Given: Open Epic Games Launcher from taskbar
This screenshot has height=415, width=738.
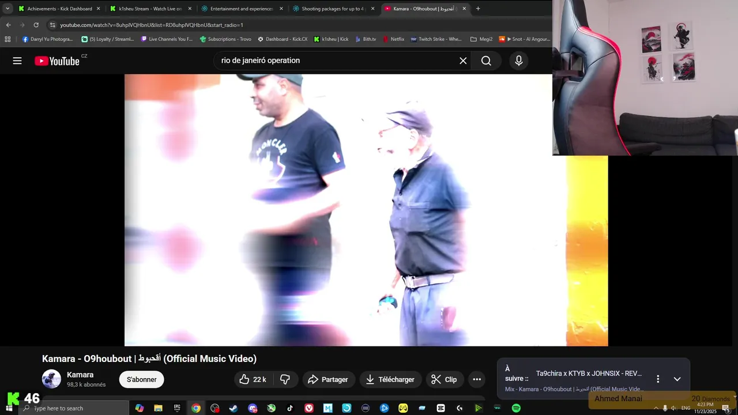Looking at the screenshot, I should point(177,408).
